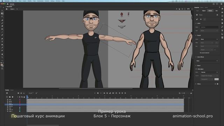Viewport: 224px width, 126px height.
Task: Open the Color Effects style dropdown
Action: coord(207,61)
